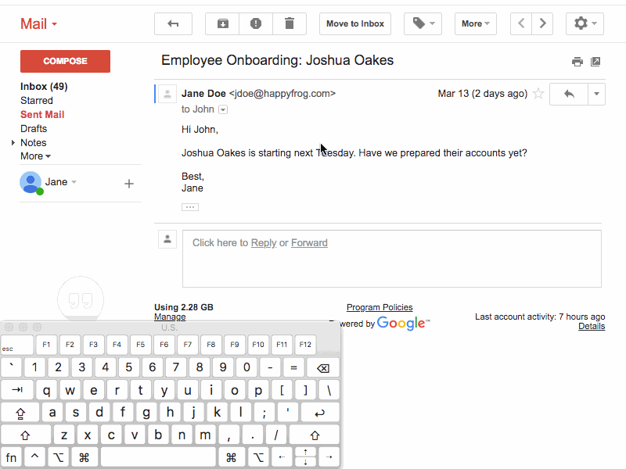The height and width of the screenshot is (469, 626).
Task: Click the 'Last account activity: 7 hours ago' text
Action: click(540, 317)
